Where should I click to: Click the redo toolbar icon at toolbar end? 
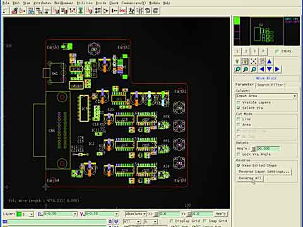[156, 11]
